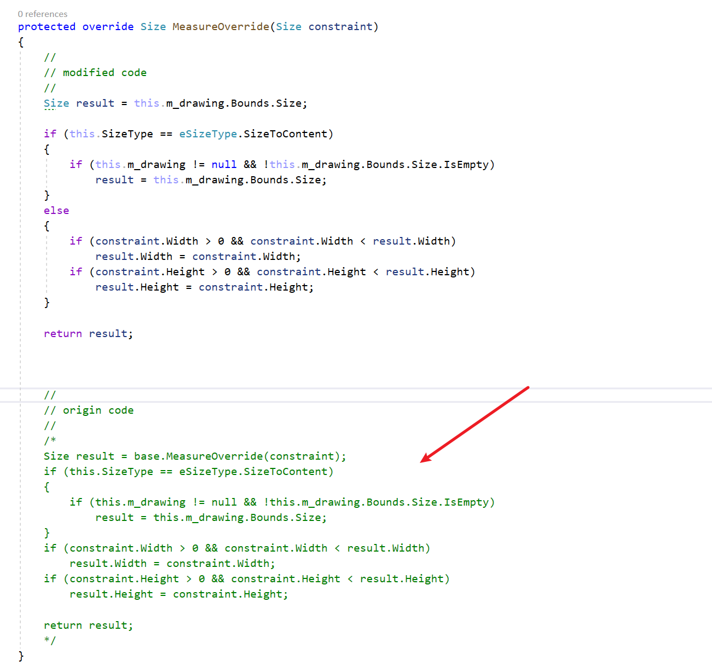This screenshot has width=712, height=672.
Task: Click "result.Width = constraint.Width;" inside the else block
Action: [x=198, y=257]
